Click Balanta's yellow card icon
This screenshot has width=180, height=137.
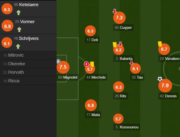pos(115,45)
